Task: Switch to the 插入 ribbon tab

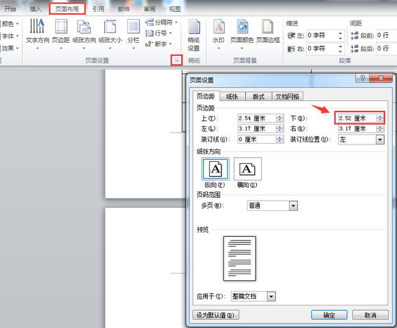Action: pyautogui.click(x=35, y=9)
